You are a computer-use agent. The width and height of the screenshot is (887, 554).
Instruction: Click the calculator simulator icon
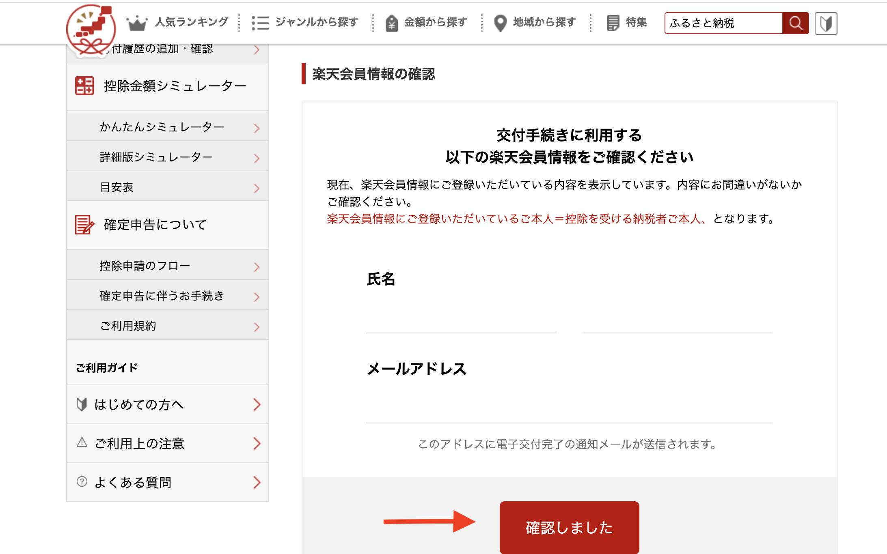[84, 86]
